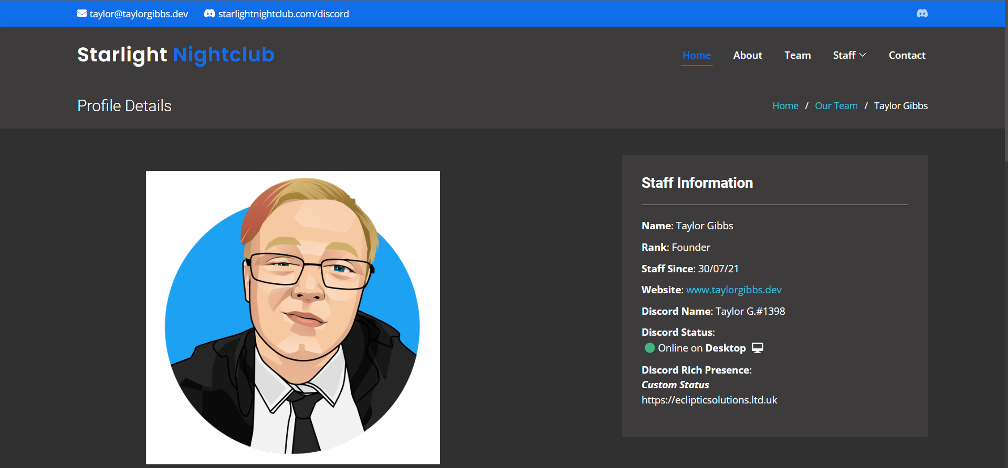Click the eclipticsolutions.ltd.uk custom status text
Screen dimensions: 1008x468
[x=709, y=400]
